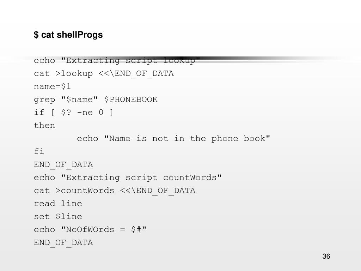
Task: Click the word "fi"
Action: (x=39, y=151)
